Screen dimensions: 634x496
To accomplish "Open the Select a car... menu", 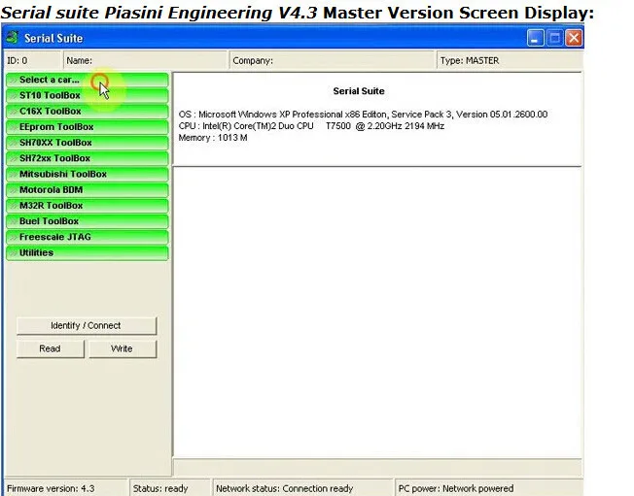I will tap(87, 80).
